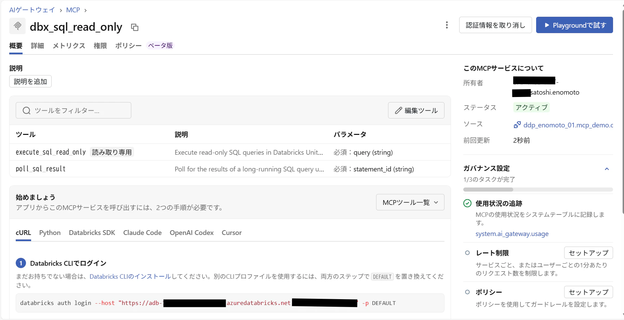Select the Claude Code tab
624x320 pixels.
pyautogui.click(x=142, y=233)
